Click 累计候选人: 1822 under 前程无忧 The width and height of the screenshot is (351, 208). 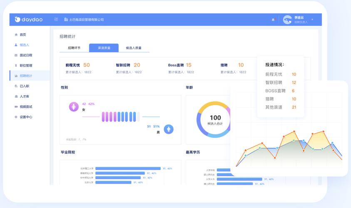click(78, 72)
